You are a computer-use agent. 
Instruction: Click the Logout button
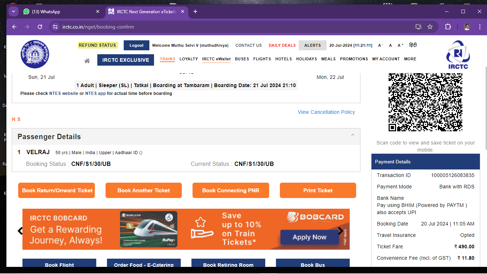tap(137, 45)
